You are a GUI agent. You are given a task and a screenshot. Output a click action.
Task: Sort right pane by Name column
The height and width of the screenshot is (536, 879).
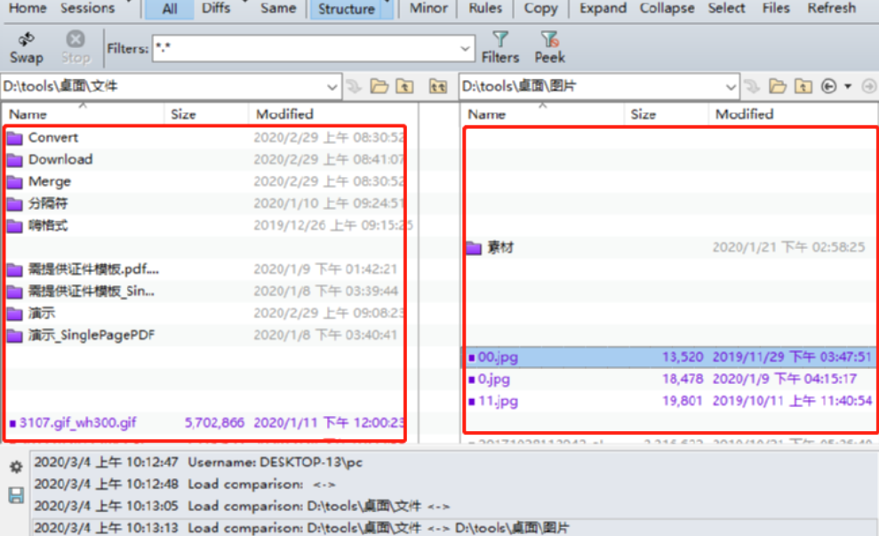click(x=542, y=115)
